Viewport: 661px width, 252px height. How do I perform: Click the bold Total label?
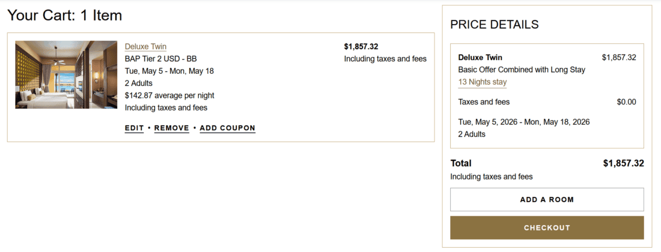[461, 163]
